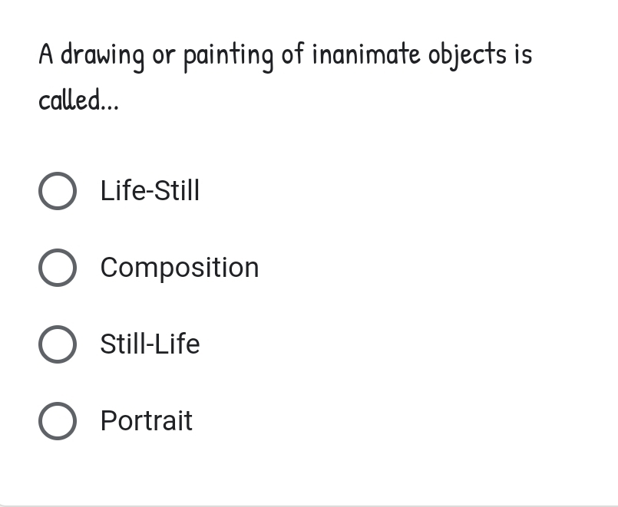This screenshot has width=618, height=507.
Task: Select the Portrait radio button
Action: 58,421
